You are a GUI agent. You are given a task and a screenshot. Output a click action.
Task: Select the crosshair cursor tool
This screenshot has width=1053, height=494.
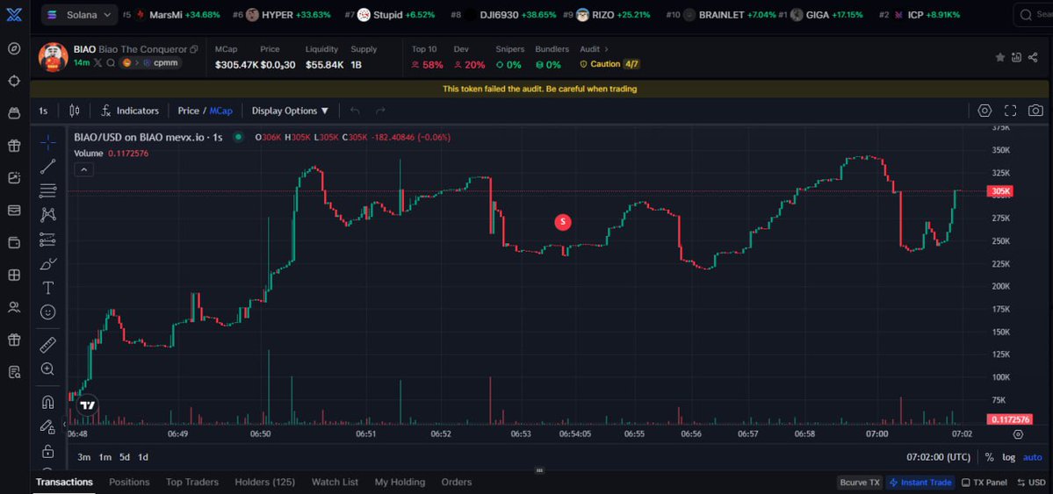47,142
